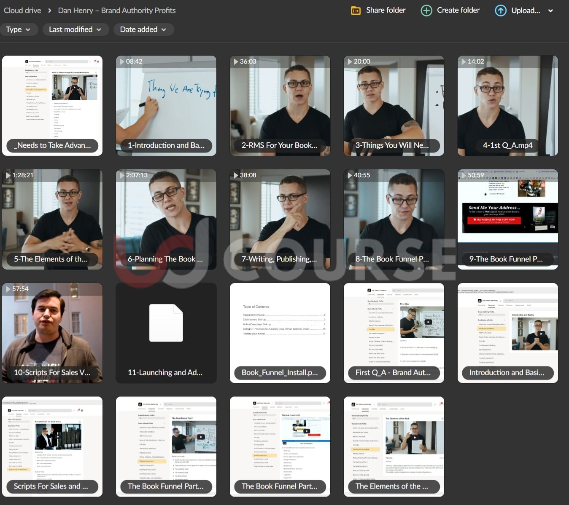Open the First Q_A - Brand Authority file
Image resolution: width=569 pixels, height=505 pixels.
click(x=394, y=333)
